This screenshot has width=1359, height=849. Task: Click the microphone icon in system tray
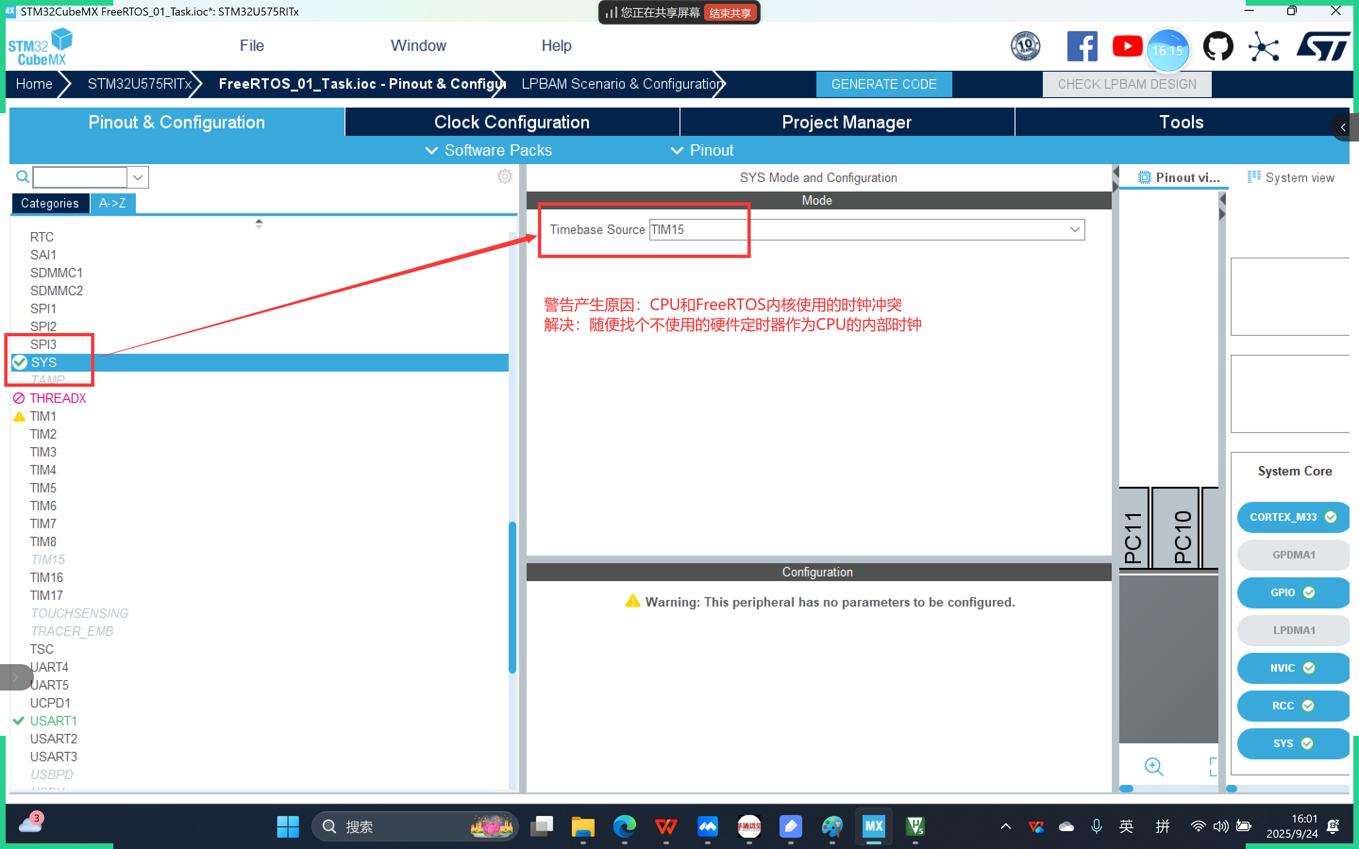coord(1096,826)
